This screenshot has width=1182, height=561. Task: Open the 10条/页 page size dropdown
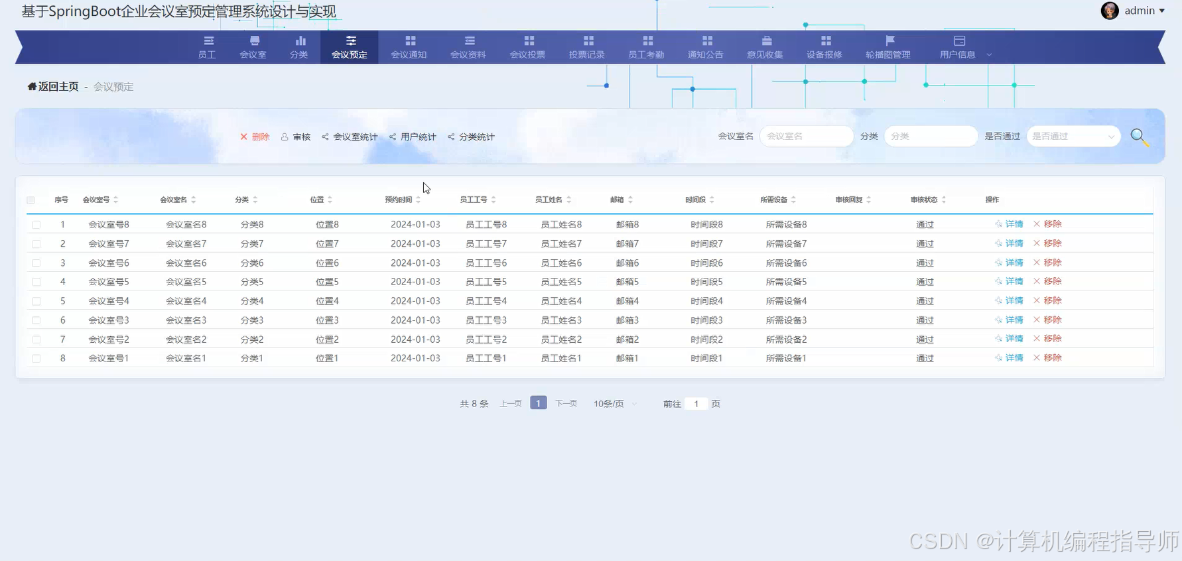[x=615, y=403]
